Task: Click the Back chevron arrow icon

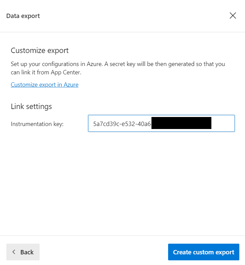Action: 14,252
